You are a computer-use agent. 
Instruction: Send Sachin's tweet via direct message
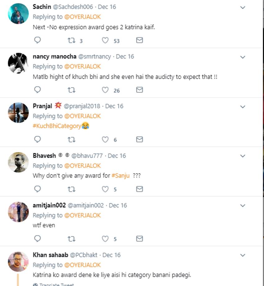pyautogui.click(x=139, y=40)
